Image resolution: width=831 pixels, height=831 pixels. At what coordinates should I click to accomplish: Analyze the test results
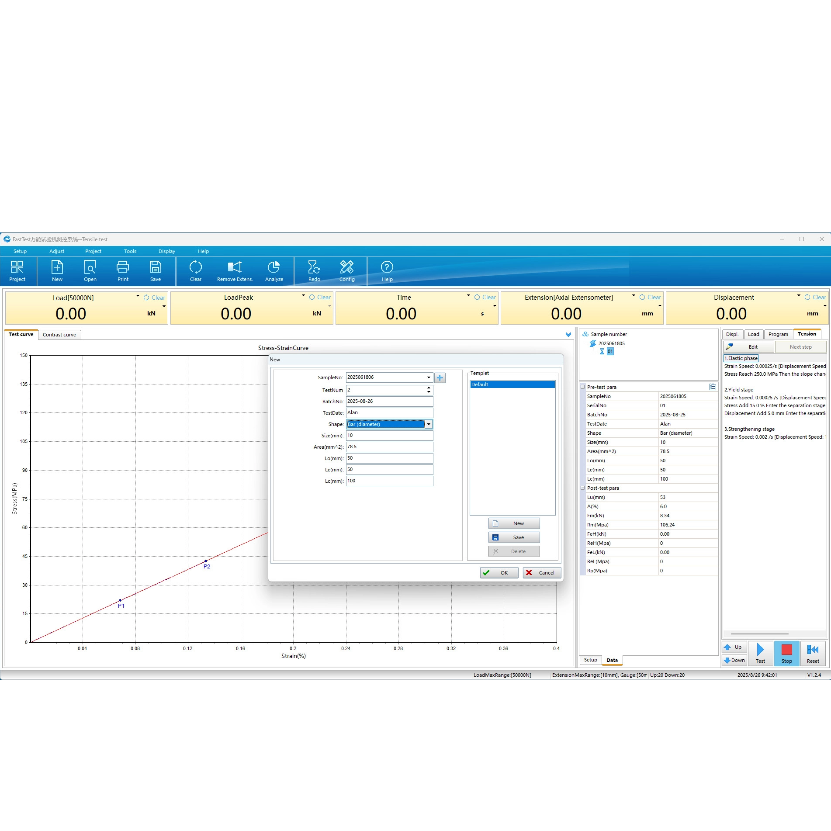274,271
